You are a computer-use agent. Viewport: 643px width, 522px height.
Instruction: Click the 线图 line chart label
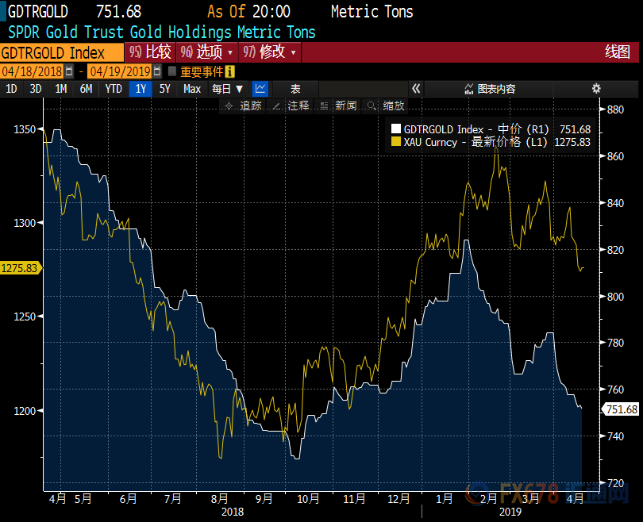[617, 52]
